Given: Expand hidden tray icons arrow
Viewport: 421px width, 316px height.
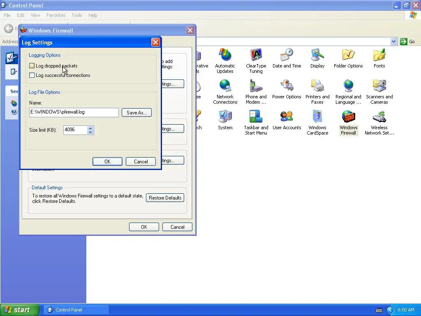Looking at the screenshot, I should coord(390,310).
